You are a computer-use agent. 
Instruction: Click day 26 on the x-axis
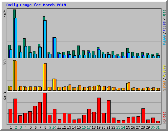point(133,127)
